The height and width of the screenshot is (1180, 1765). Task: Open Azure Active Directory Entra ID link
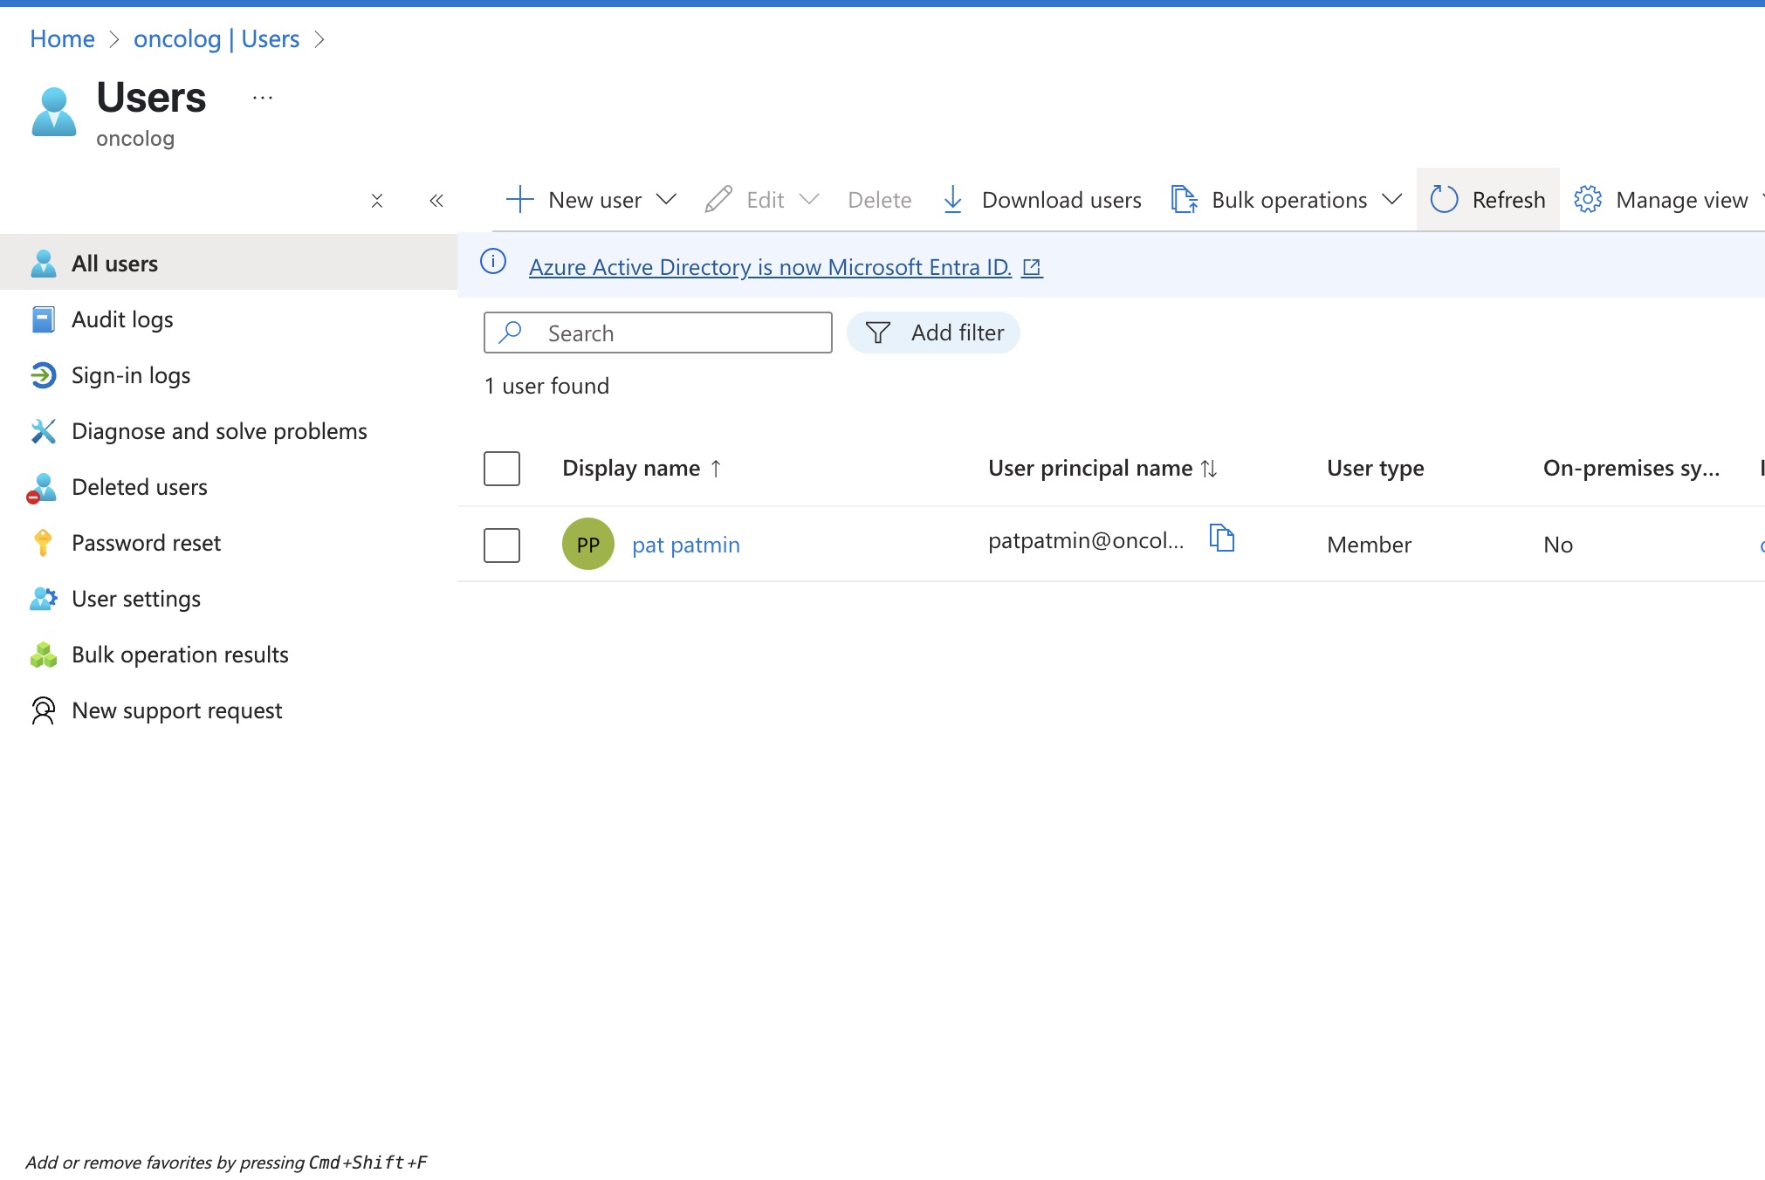click(770, 267)
